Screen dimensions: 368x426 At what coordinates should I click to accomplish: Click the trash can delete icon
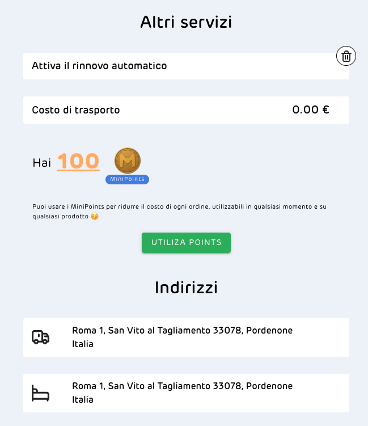[346, 56]
